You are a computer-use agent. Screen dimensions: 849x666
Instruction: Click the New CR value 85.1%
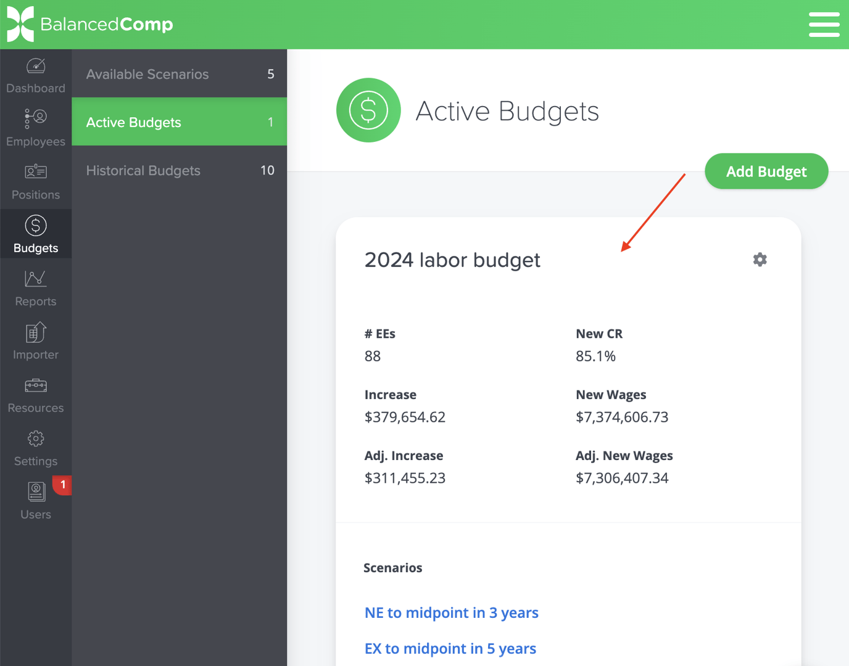pos(595,356)
